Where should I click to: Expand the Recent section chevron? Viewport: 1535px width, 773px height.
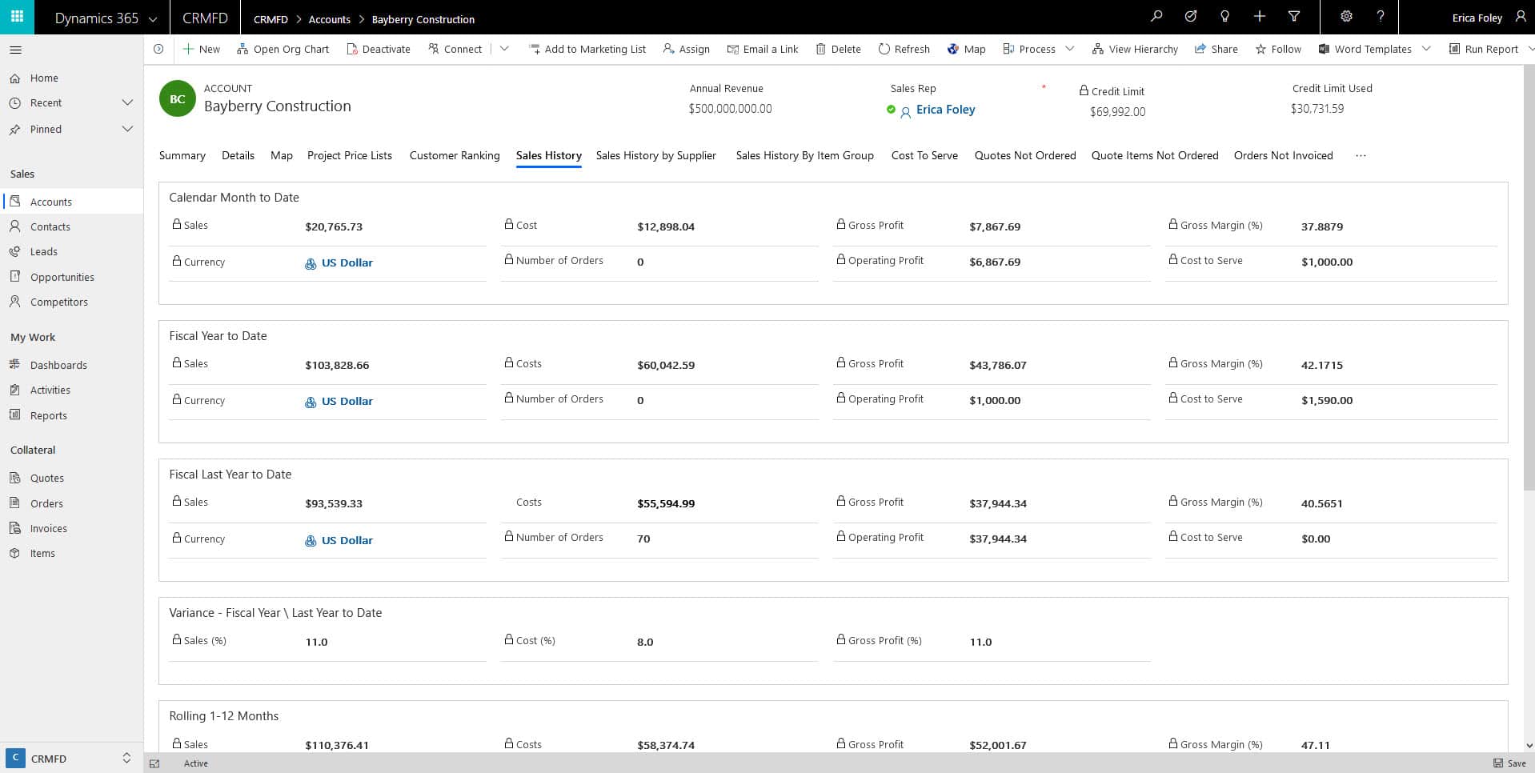[127, 102]
